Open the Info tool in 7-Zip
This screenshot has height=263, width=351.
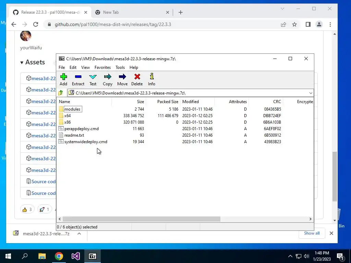tap(152, 79)
